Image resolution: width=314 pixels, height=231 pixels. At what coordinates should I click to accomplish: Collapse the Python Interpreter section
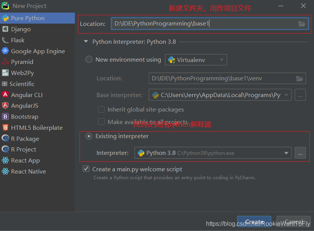coord(86,41)
